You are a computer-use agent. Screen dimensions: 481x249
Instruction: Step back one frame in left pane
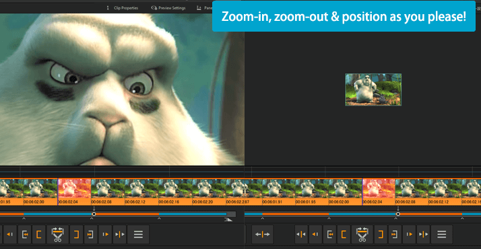tap(10, 234)
